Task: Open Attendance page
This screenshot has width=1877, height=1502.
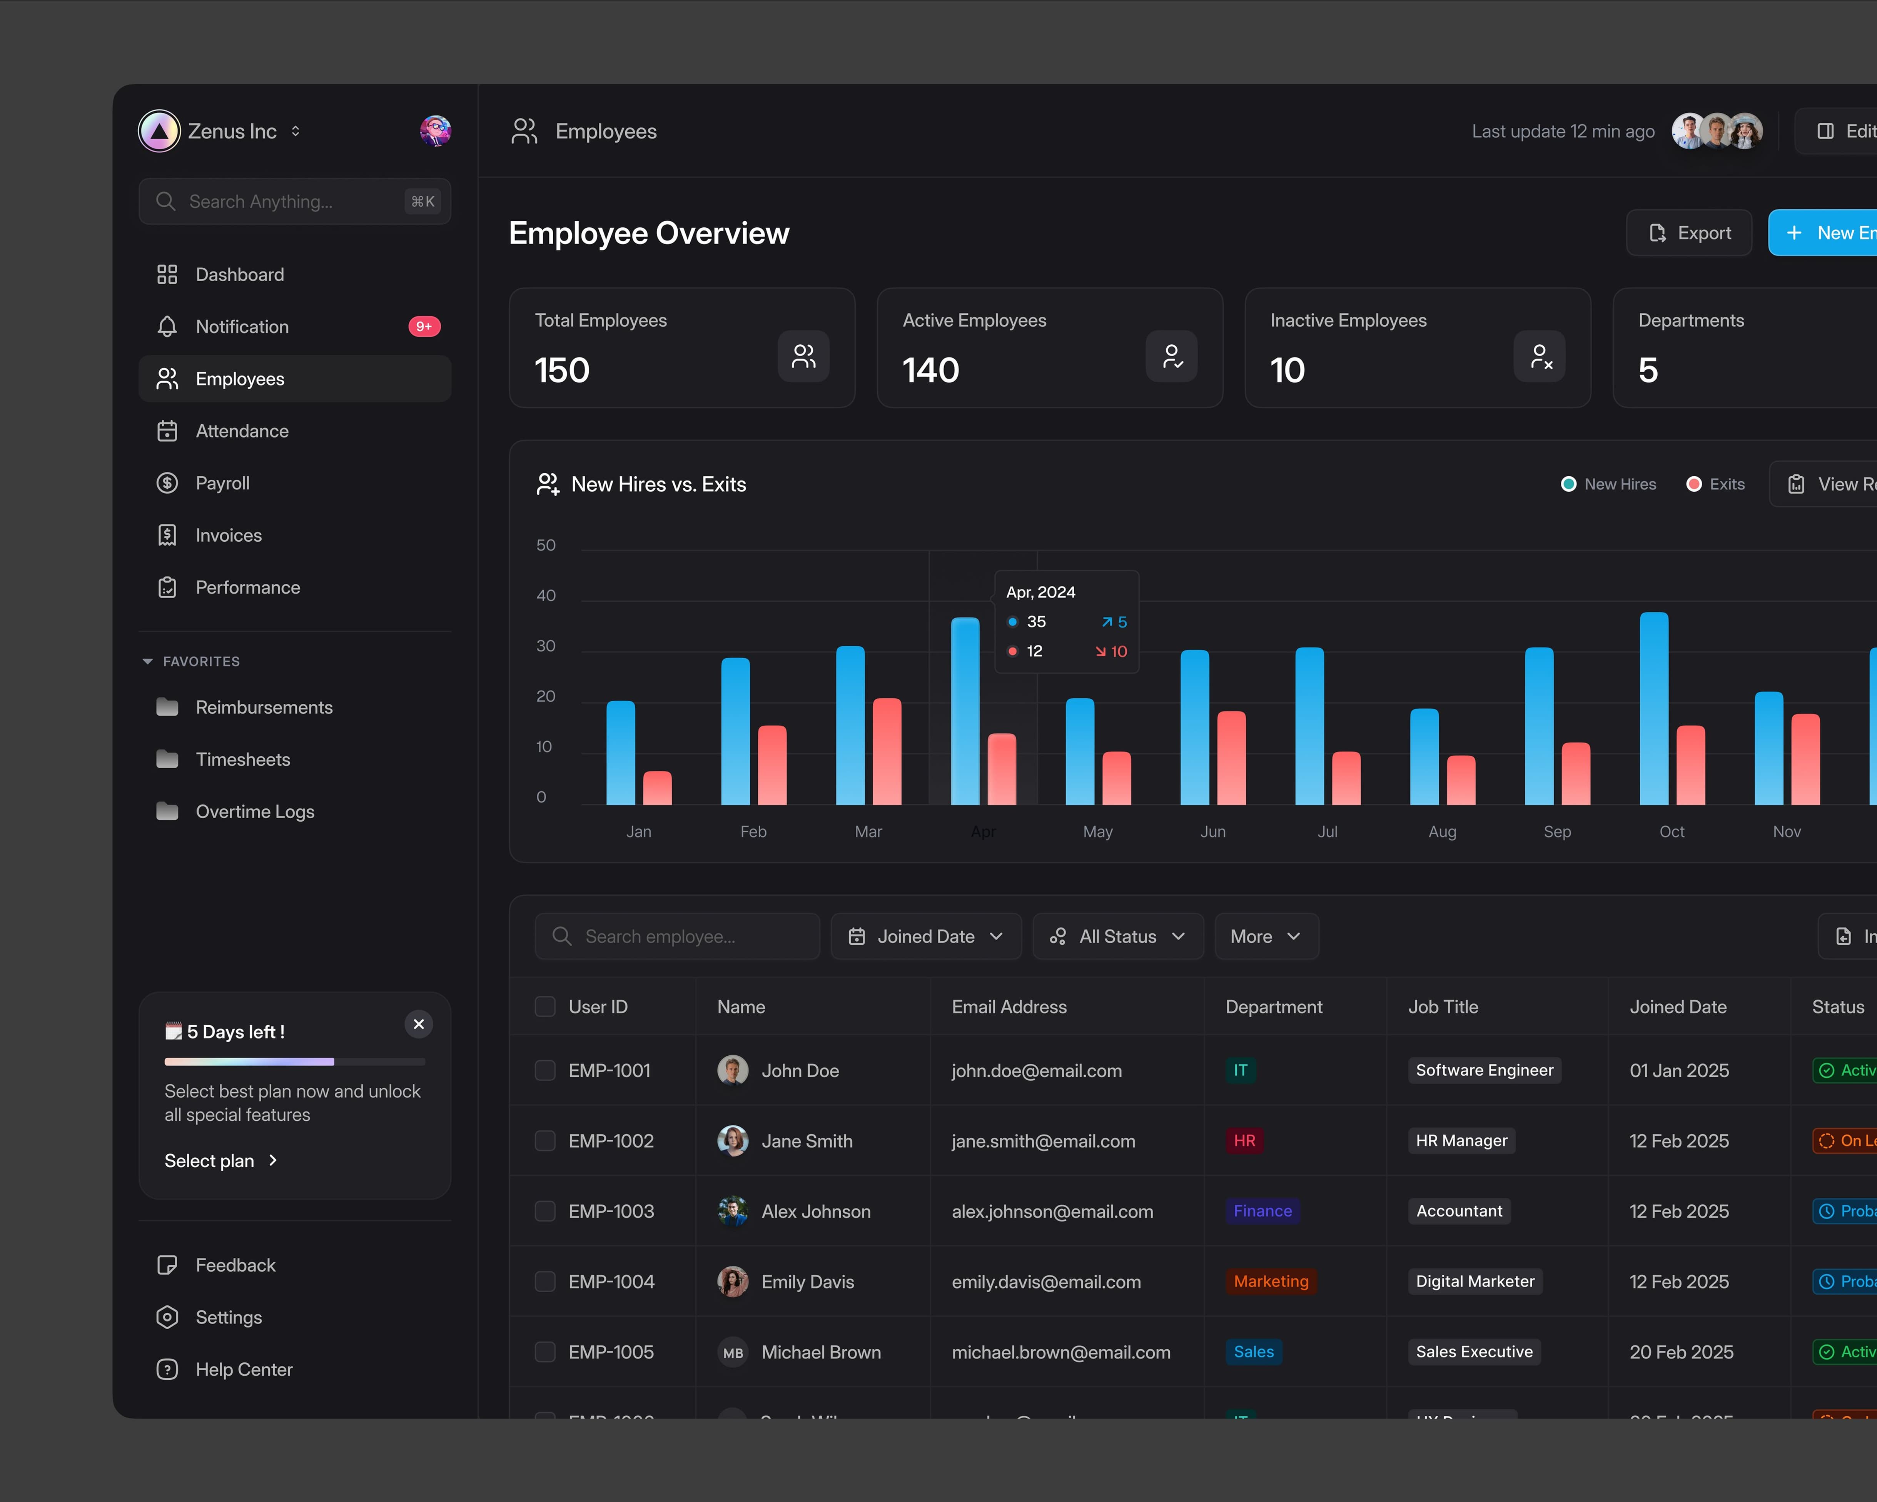Action: tap(295, 432)
